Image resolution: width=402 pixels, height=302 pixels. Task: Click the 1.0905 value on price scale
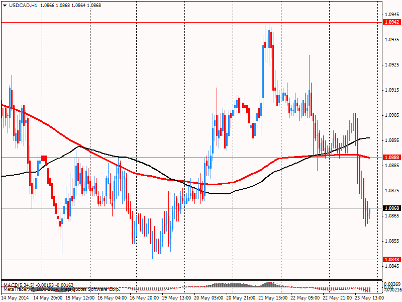tap(391, 115)
